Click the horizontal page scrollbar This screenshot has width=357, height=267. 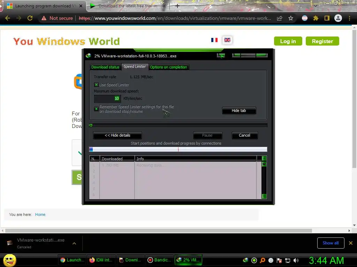159,231
